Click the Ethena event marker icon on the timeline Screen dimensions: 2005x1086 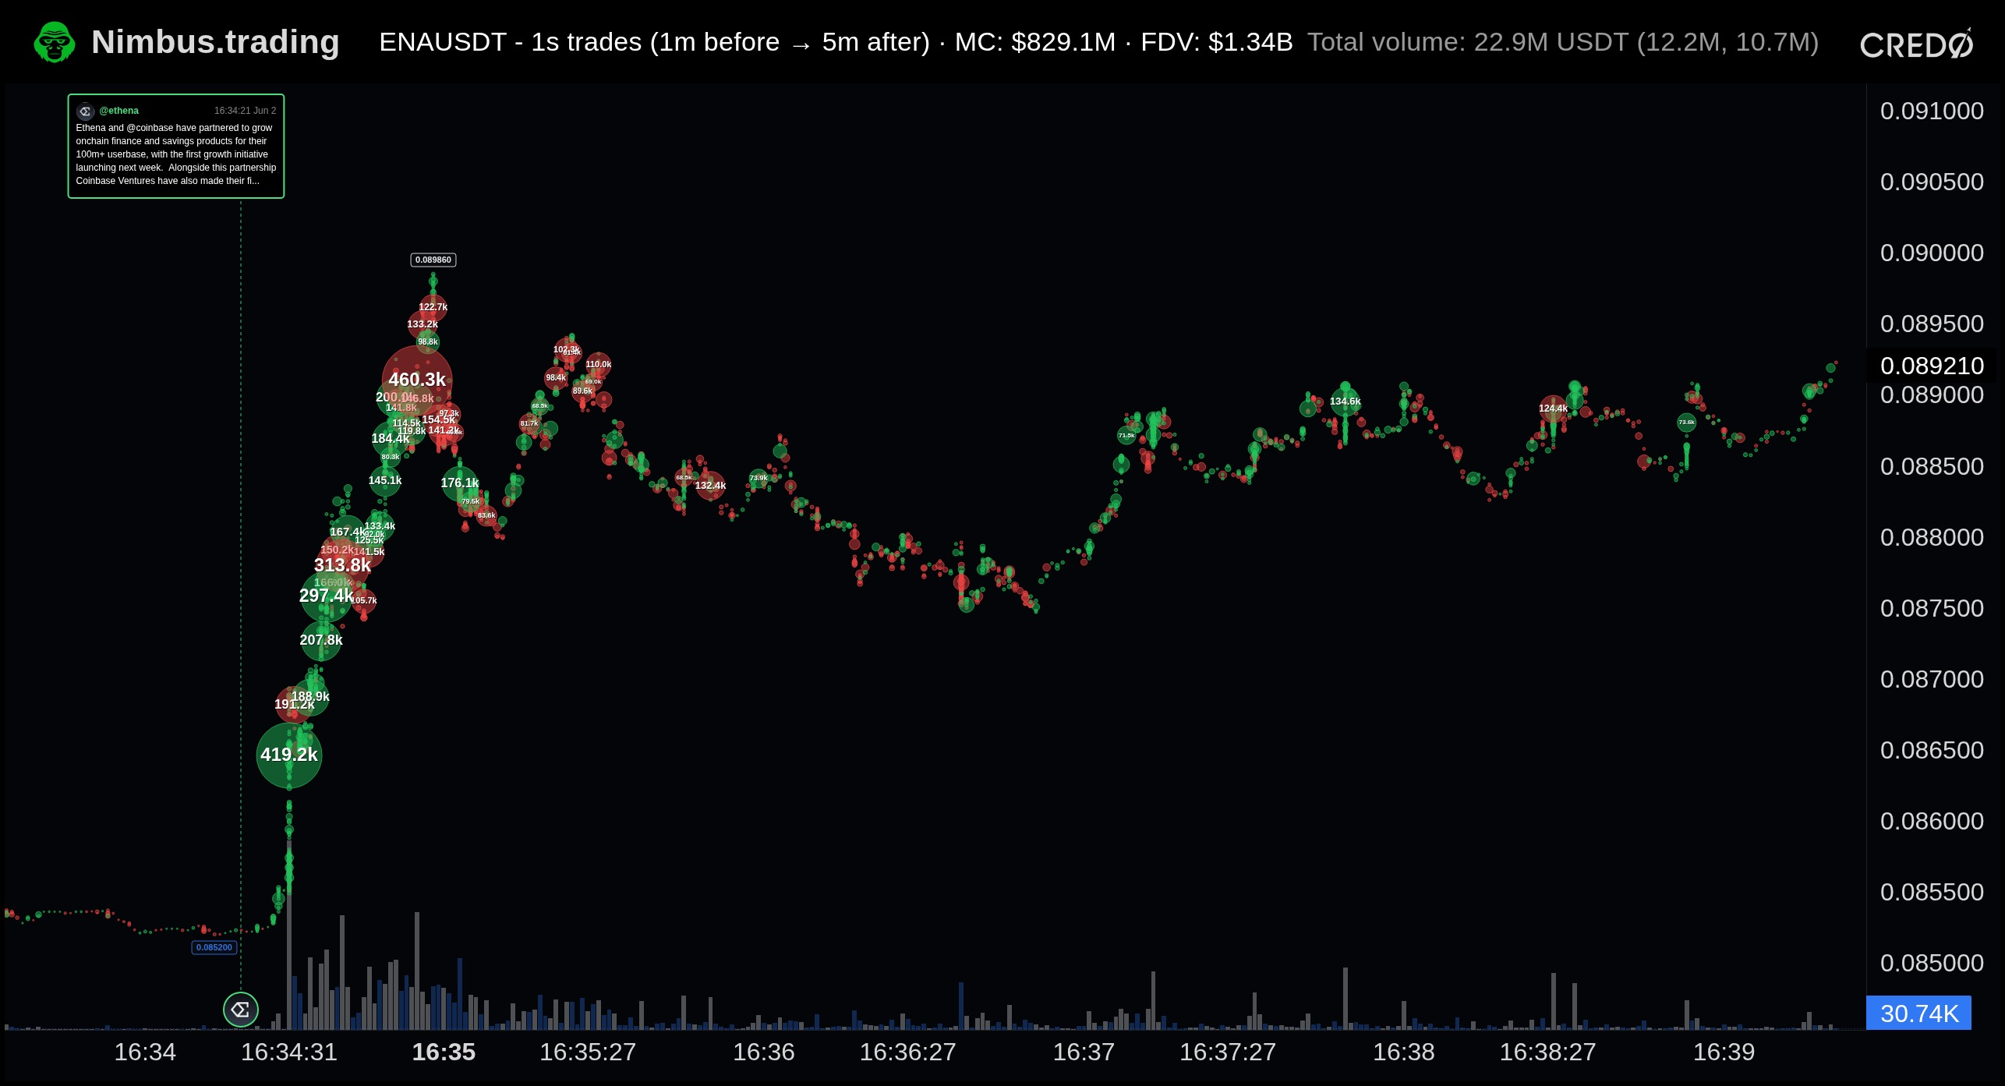[x=240, y=1010]
